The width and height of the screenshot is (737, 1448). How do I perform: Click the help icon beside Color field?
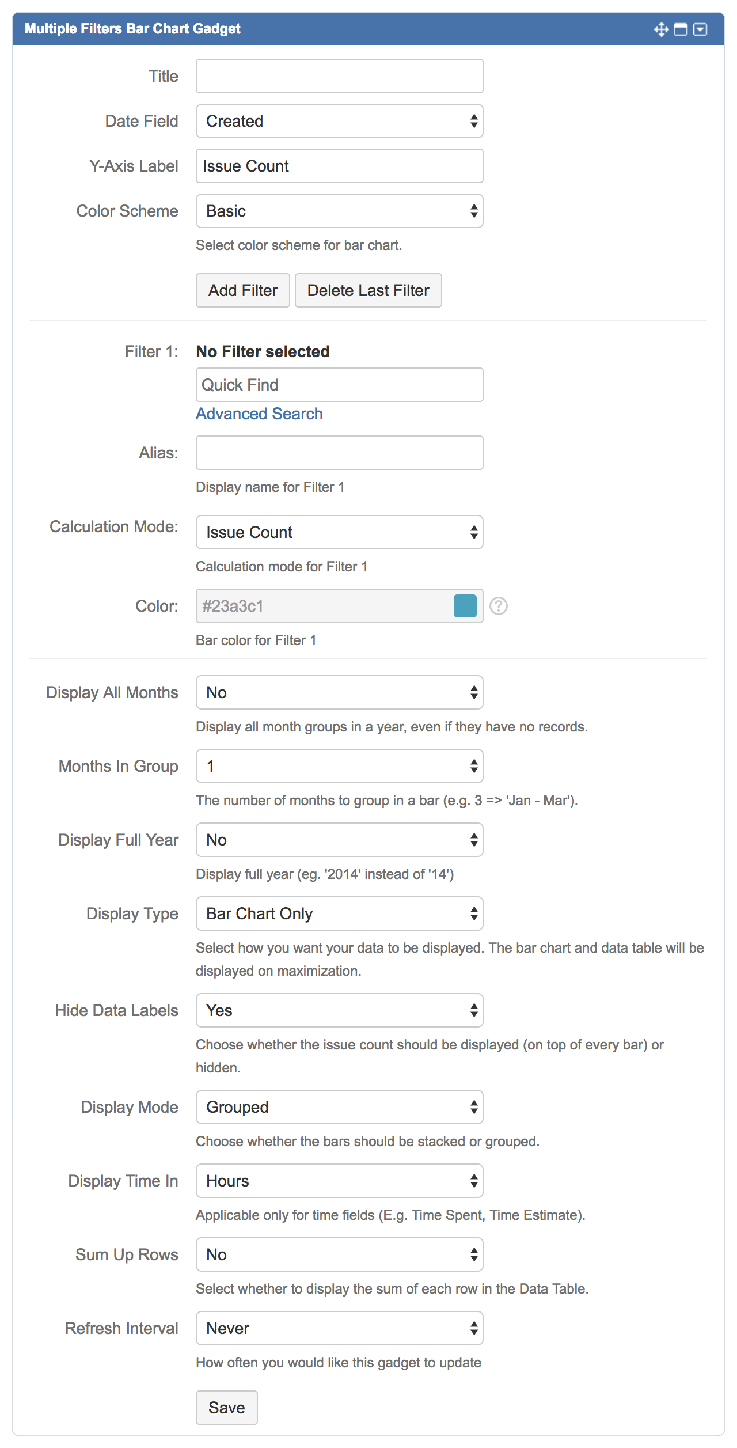(499, 606)
